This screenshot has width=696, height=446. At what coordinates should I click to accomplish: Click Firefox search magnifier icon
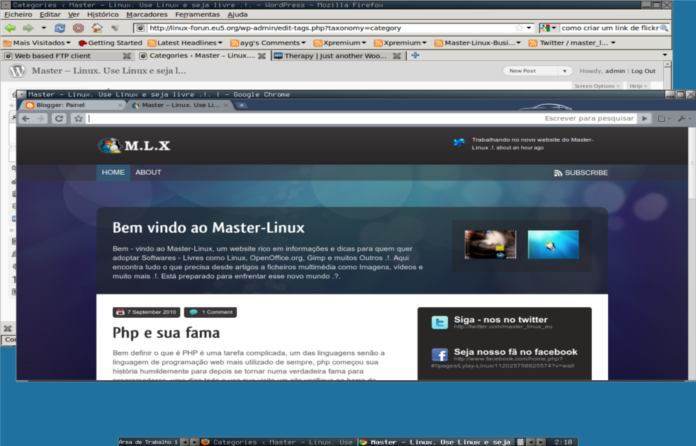click(x=664, y=28)
